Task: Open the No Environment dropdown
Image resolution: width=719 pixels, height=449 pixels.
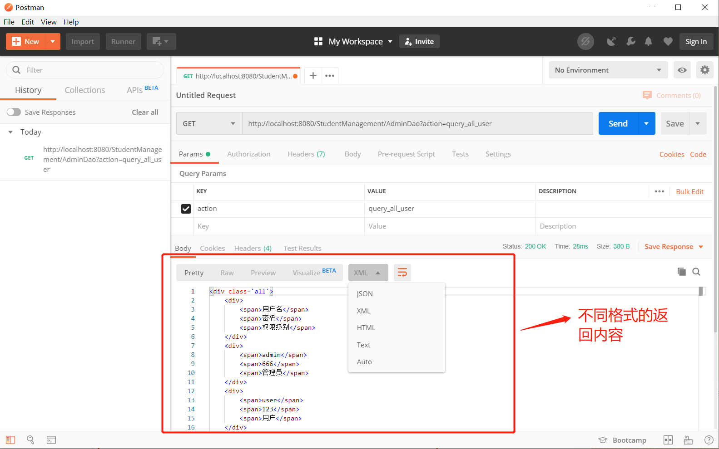Action: pyautogui.click(x=608, y=70)
